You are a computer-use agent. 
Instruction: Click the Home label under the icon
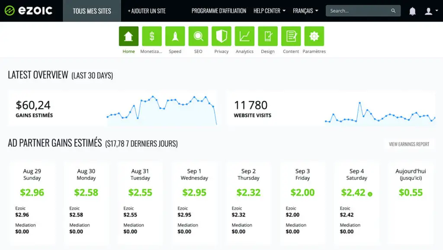[x=128, y=51]
